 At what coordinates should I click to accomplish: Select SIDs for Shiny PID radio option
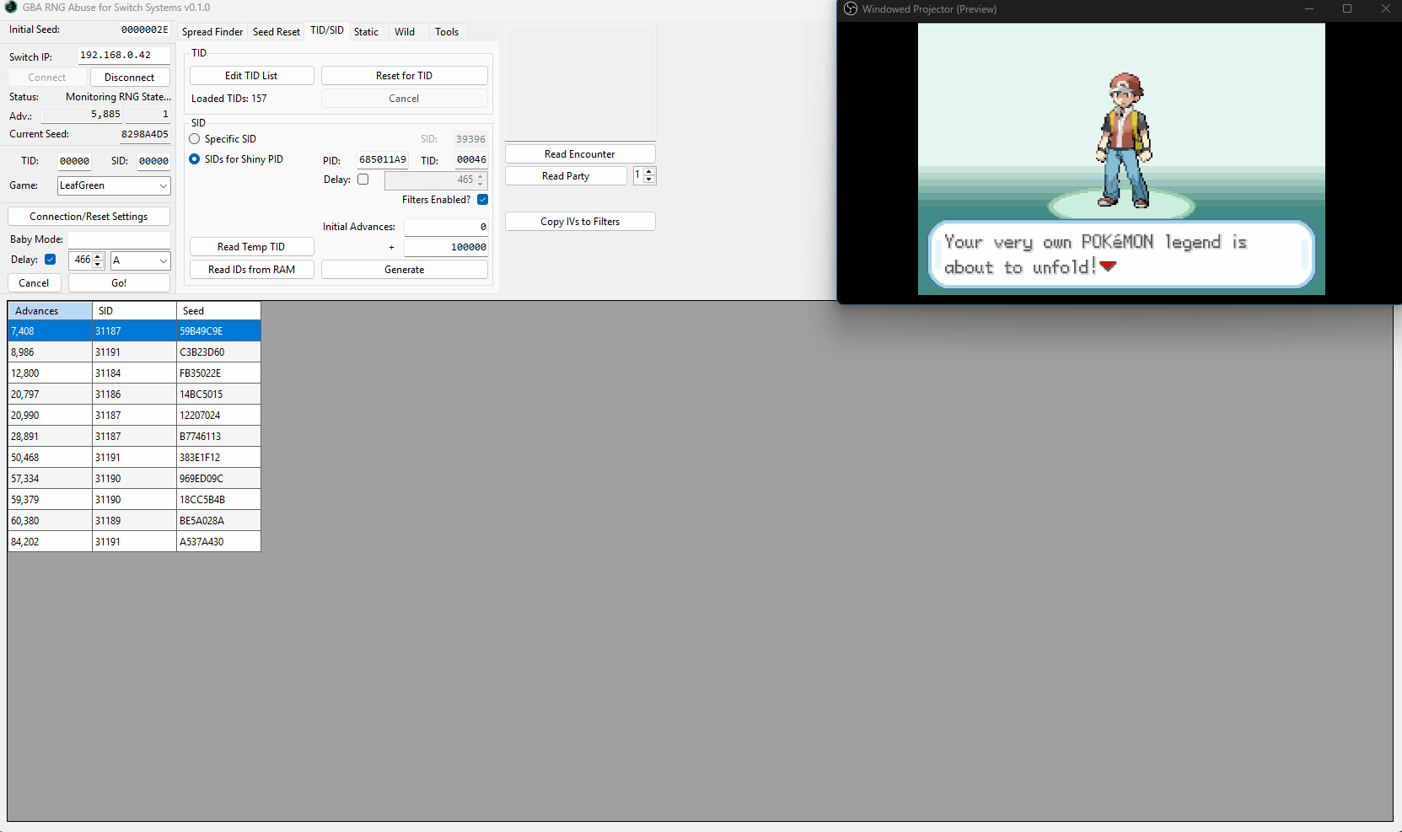(x=195, y=159)
